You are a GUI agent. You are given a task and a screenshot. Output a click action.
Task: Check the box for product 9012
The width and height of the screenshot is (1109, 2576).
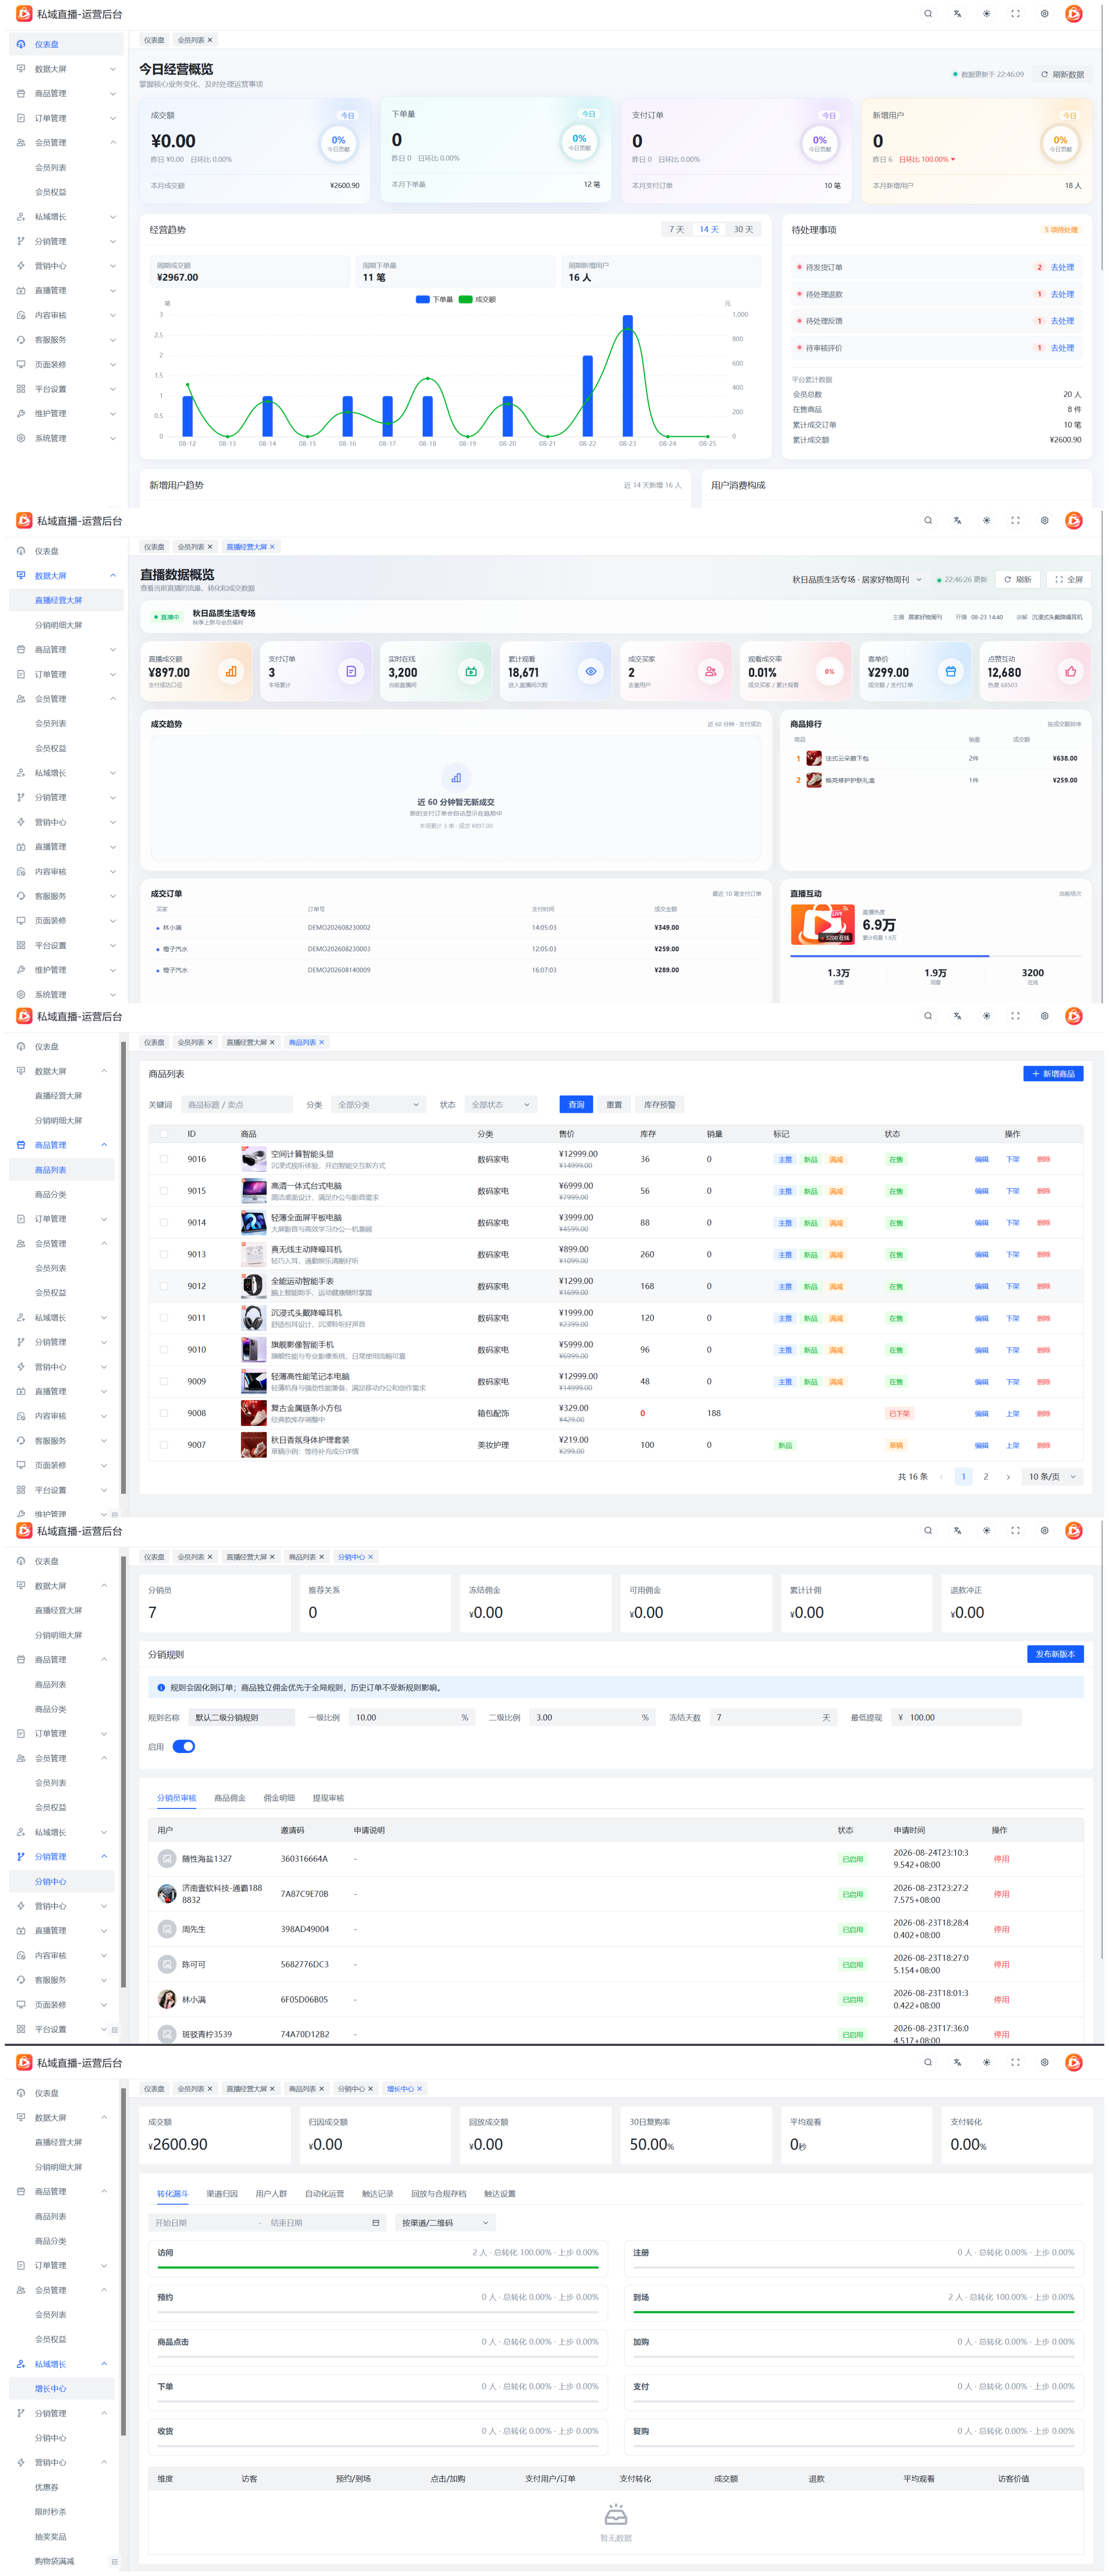click(164, 1286)
